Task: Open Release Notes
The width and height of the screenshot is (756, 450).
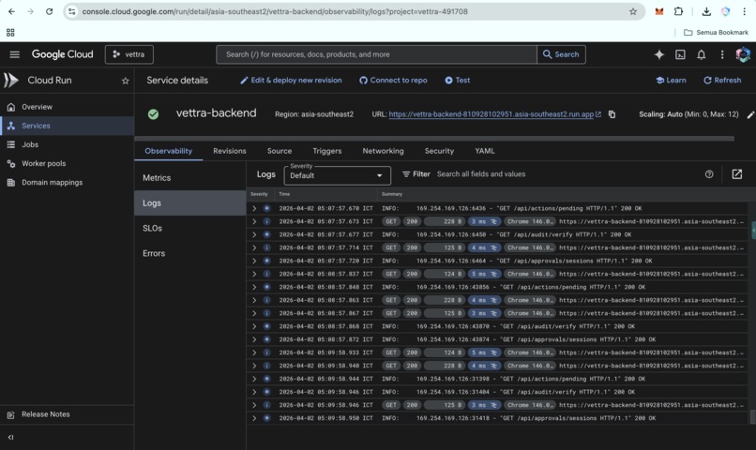Action: pos(67,414)
